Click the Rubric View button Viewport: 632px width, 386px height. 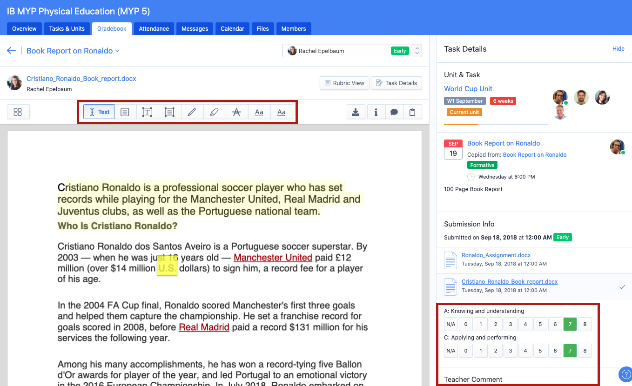tap(344, 83)
